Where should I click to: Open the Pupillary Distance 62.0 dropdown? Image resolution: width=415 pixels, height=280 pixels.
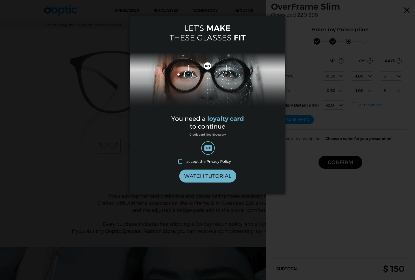(x=334, y=105)
